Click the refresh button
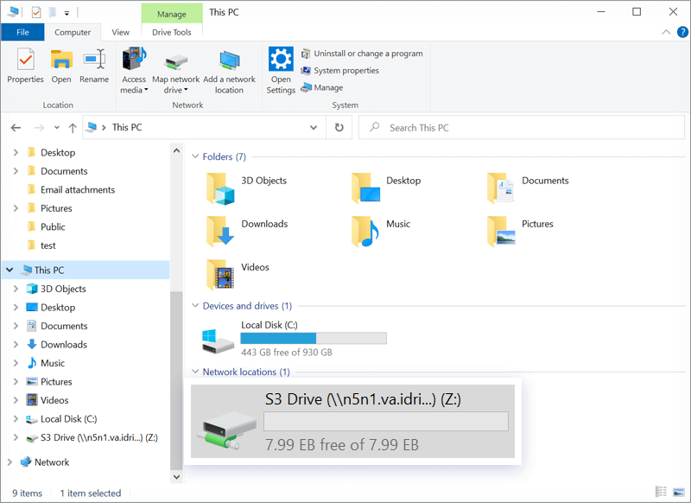This screenshot has height=503, width=691. pyautogui.click(x=339, y=128)
